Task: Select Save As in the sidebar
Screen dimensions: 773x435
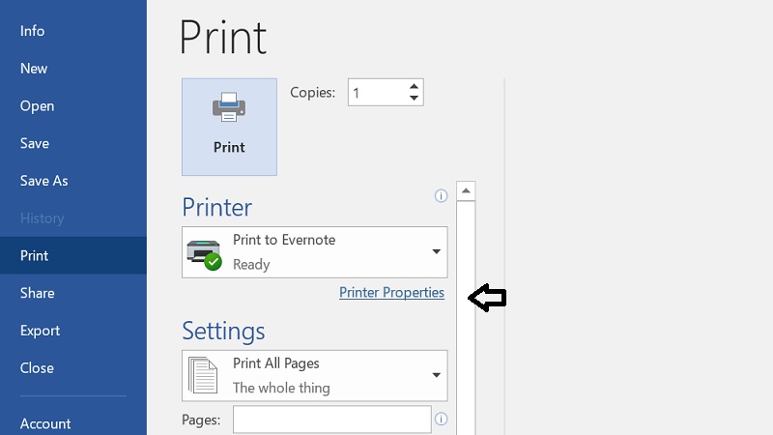Action: coord(44,181)
